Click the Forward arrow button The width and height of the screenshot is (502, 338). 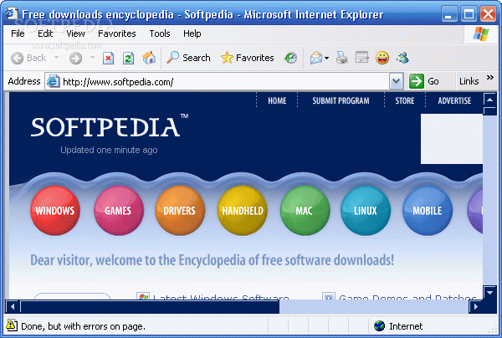tap(75, 59)
